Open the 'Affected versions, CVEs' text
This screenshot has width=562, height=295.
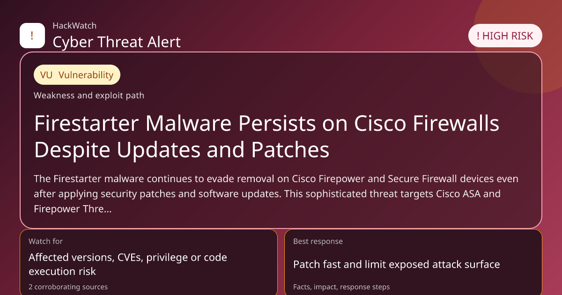(127, 264)
